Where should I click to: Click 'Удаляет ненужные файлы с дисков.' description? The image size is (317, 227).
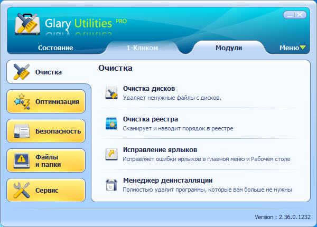172,98
